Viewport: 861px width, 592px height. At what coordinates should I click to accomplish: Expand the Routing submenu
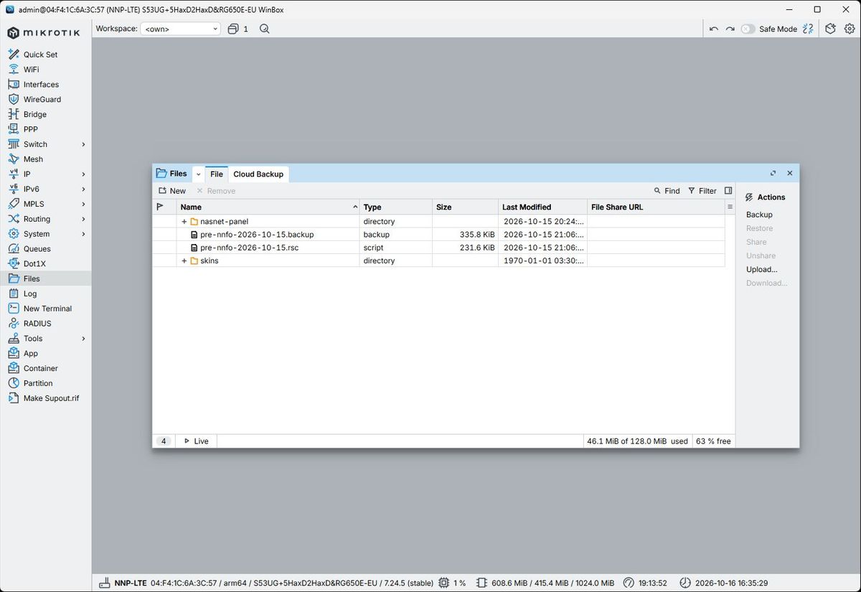point(83,219)
